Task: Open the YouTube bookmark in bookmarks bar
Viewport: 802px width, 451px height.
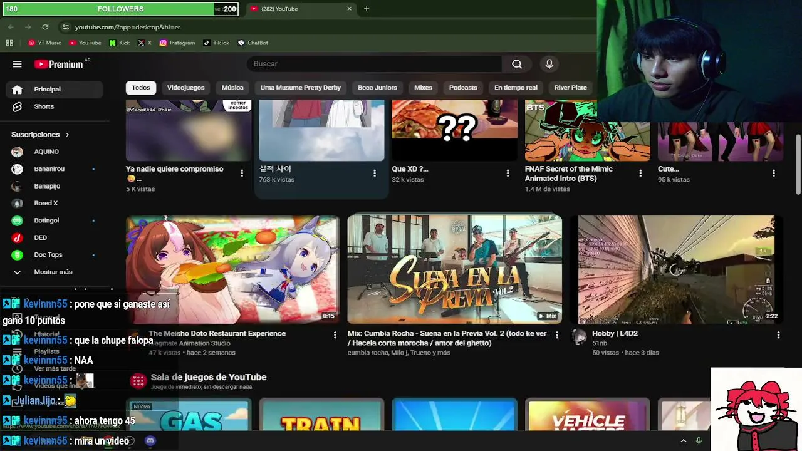Action: (85, 43)
